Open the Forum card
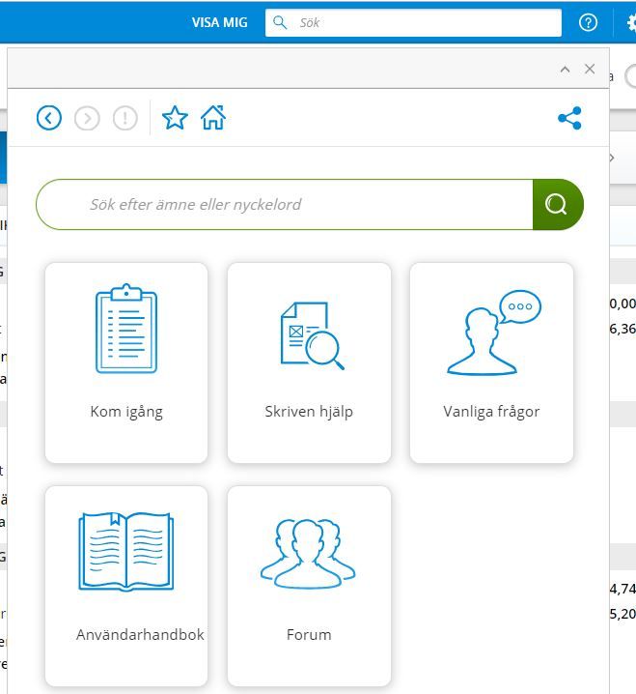Image resolution: width=636 pixels, height=694 pixels. point(309,586)
